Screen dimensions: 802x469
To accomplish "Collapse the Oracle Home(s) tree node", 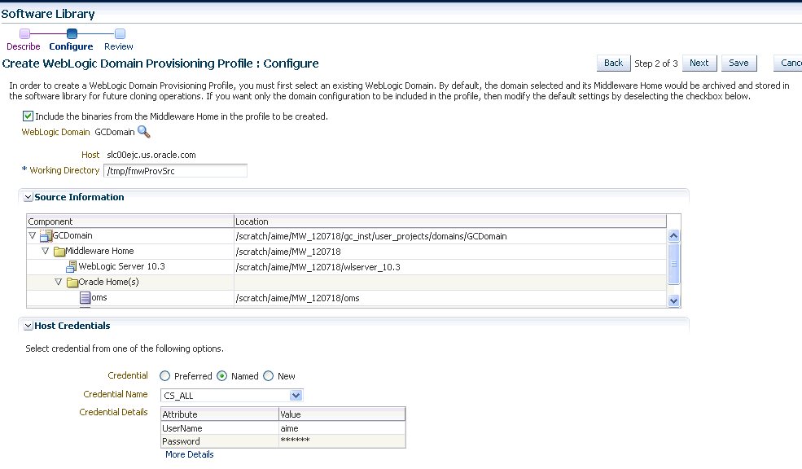I will [58, 282].
